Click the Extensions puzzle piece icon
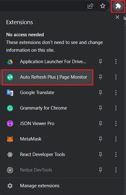The width and height of the screenshot is (126, 195). pos(118,6)
